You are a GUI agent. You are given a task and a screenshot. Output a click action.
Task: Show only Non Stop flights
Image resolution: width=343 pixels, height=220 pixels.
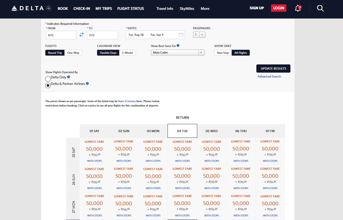point(223,53)
